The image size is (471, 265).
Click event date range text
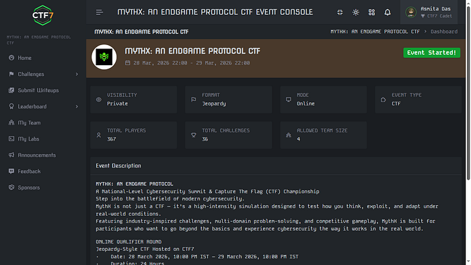point(192,63)
